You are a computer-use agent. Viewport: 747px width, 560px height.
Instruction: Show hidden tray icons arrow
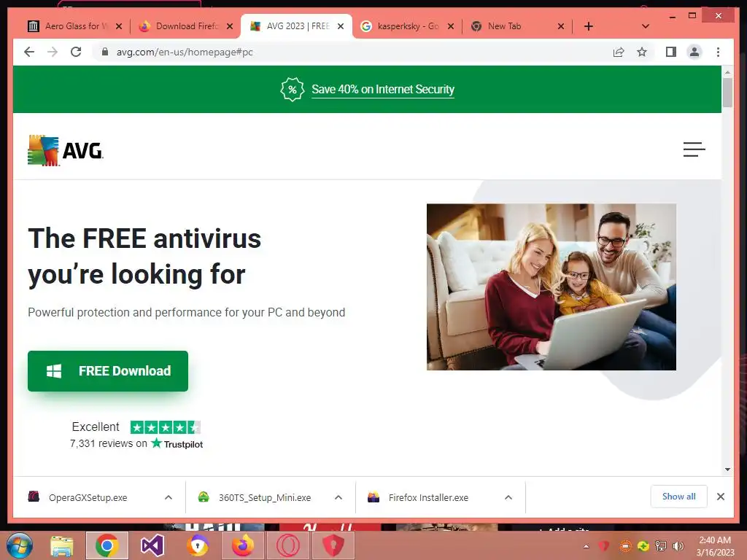586,546
